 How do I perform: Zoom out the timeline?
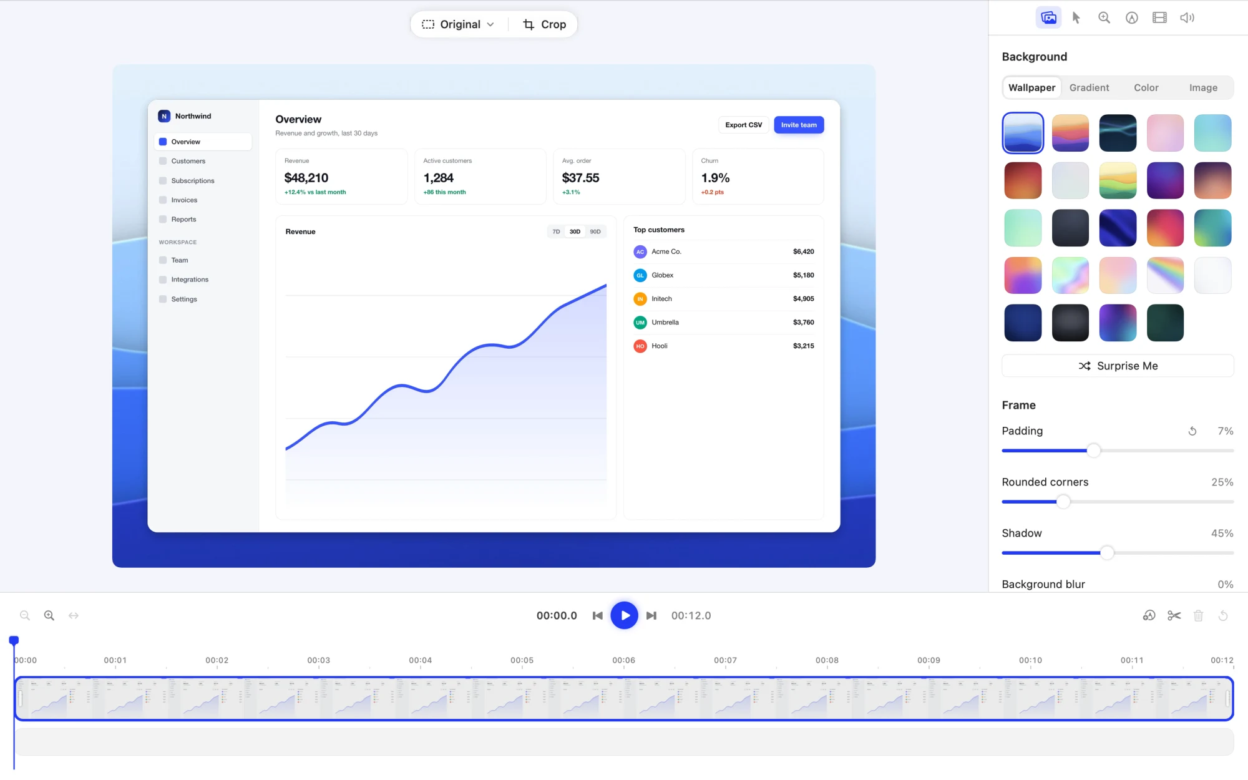(25, 615)
